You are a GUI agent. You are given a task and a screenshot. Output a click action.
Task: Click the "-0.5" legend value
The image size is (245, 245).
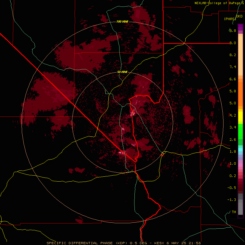tap(232, 188)
